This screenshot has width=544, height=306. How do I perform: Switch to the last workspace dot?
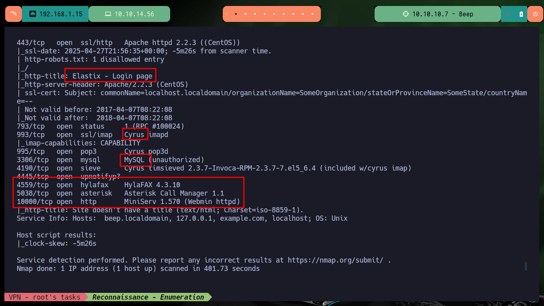point(313,14)
